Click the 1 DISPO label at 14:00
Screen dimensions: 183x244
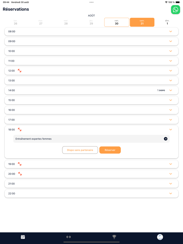coord(161,90)
